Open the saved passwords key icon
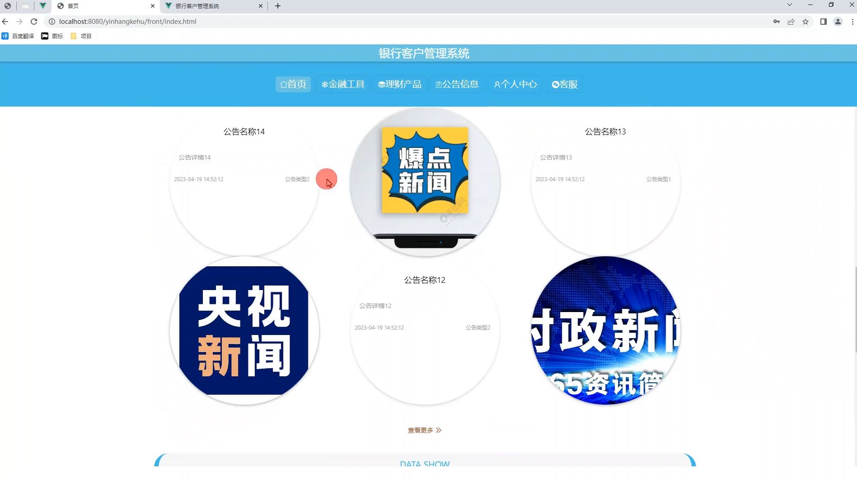857x482 pixels. tap(776, 22)
